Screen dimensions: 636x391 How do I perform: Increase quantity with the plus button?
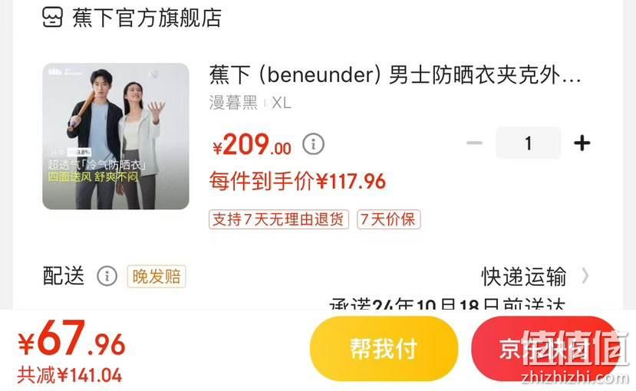[582, 143]
